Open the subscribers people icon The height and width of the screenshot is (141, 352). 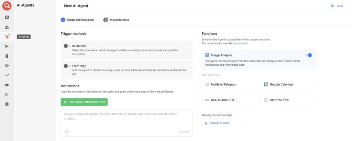(7, 27)
